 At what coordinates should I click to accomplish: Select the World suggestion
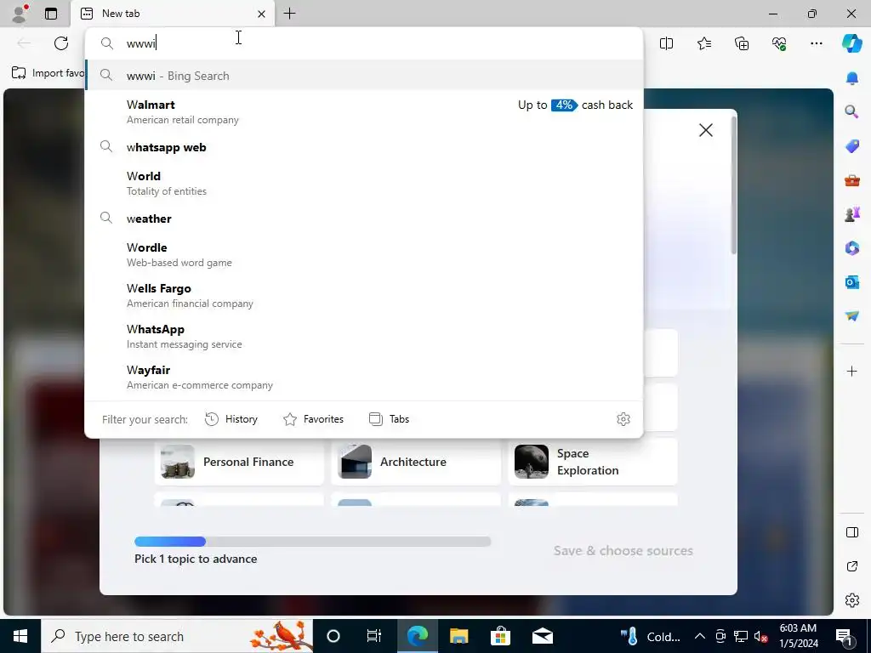tap(364, 183)
